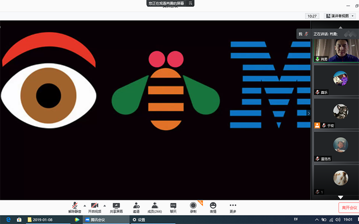Open menu icon on screen-viewing banner
This screenshot has width=359, height=224.
tap(190, 3)
